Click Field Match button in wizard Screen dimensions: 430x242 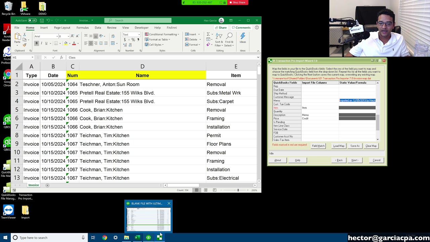318,146
